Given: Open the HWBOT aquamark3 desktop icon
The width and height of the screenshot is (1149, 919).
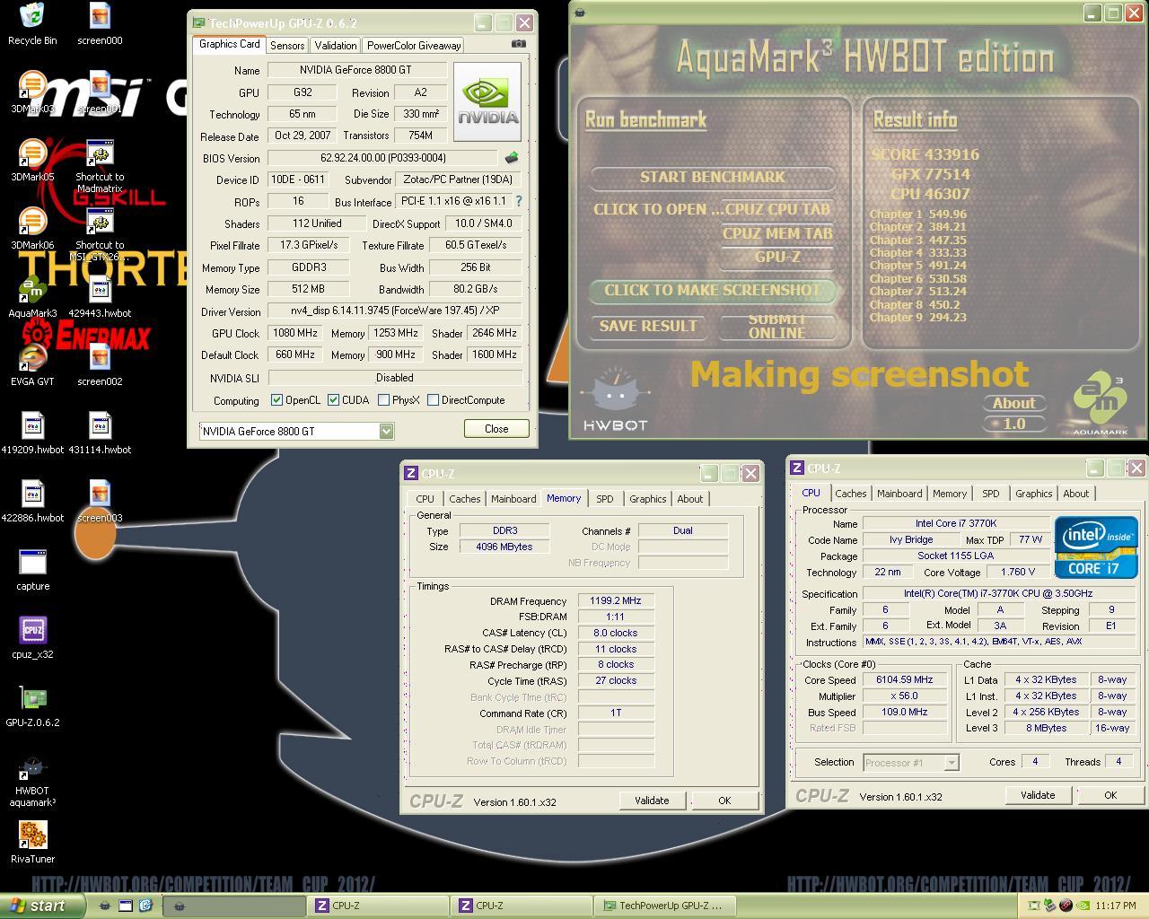Looking at the screenshot, I should click(x=32, y=781).
